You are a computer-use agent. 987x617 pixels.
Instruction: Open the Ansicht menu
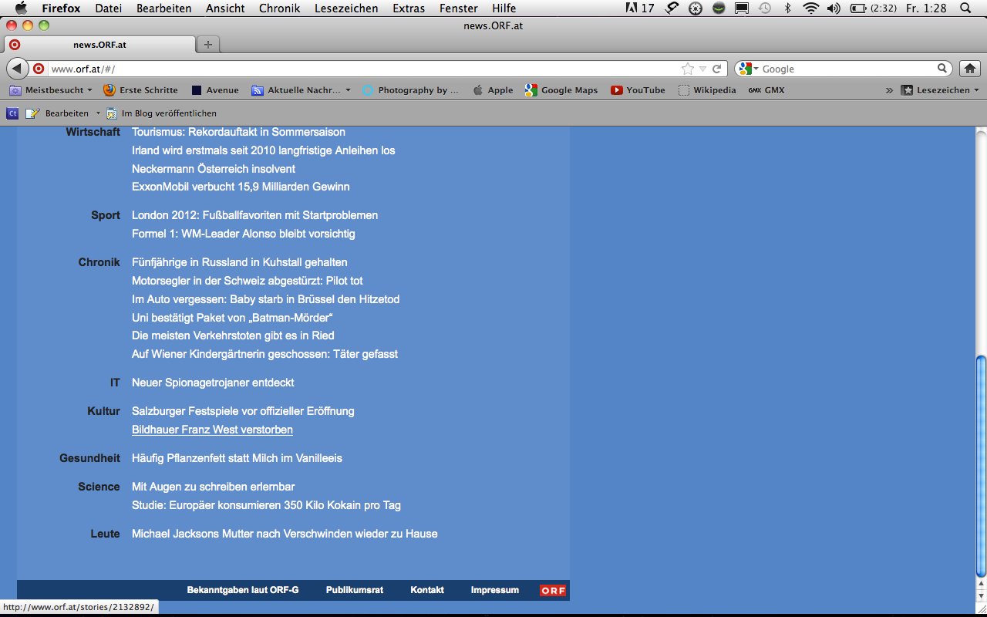[x=225, y=8]
